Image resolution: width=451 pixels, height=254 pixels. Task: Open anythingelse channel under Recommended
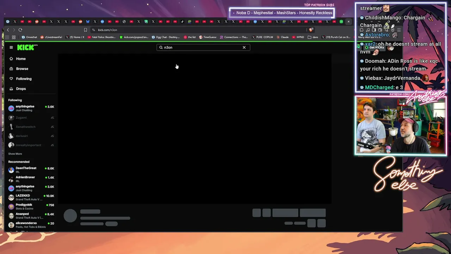(31, 188)
